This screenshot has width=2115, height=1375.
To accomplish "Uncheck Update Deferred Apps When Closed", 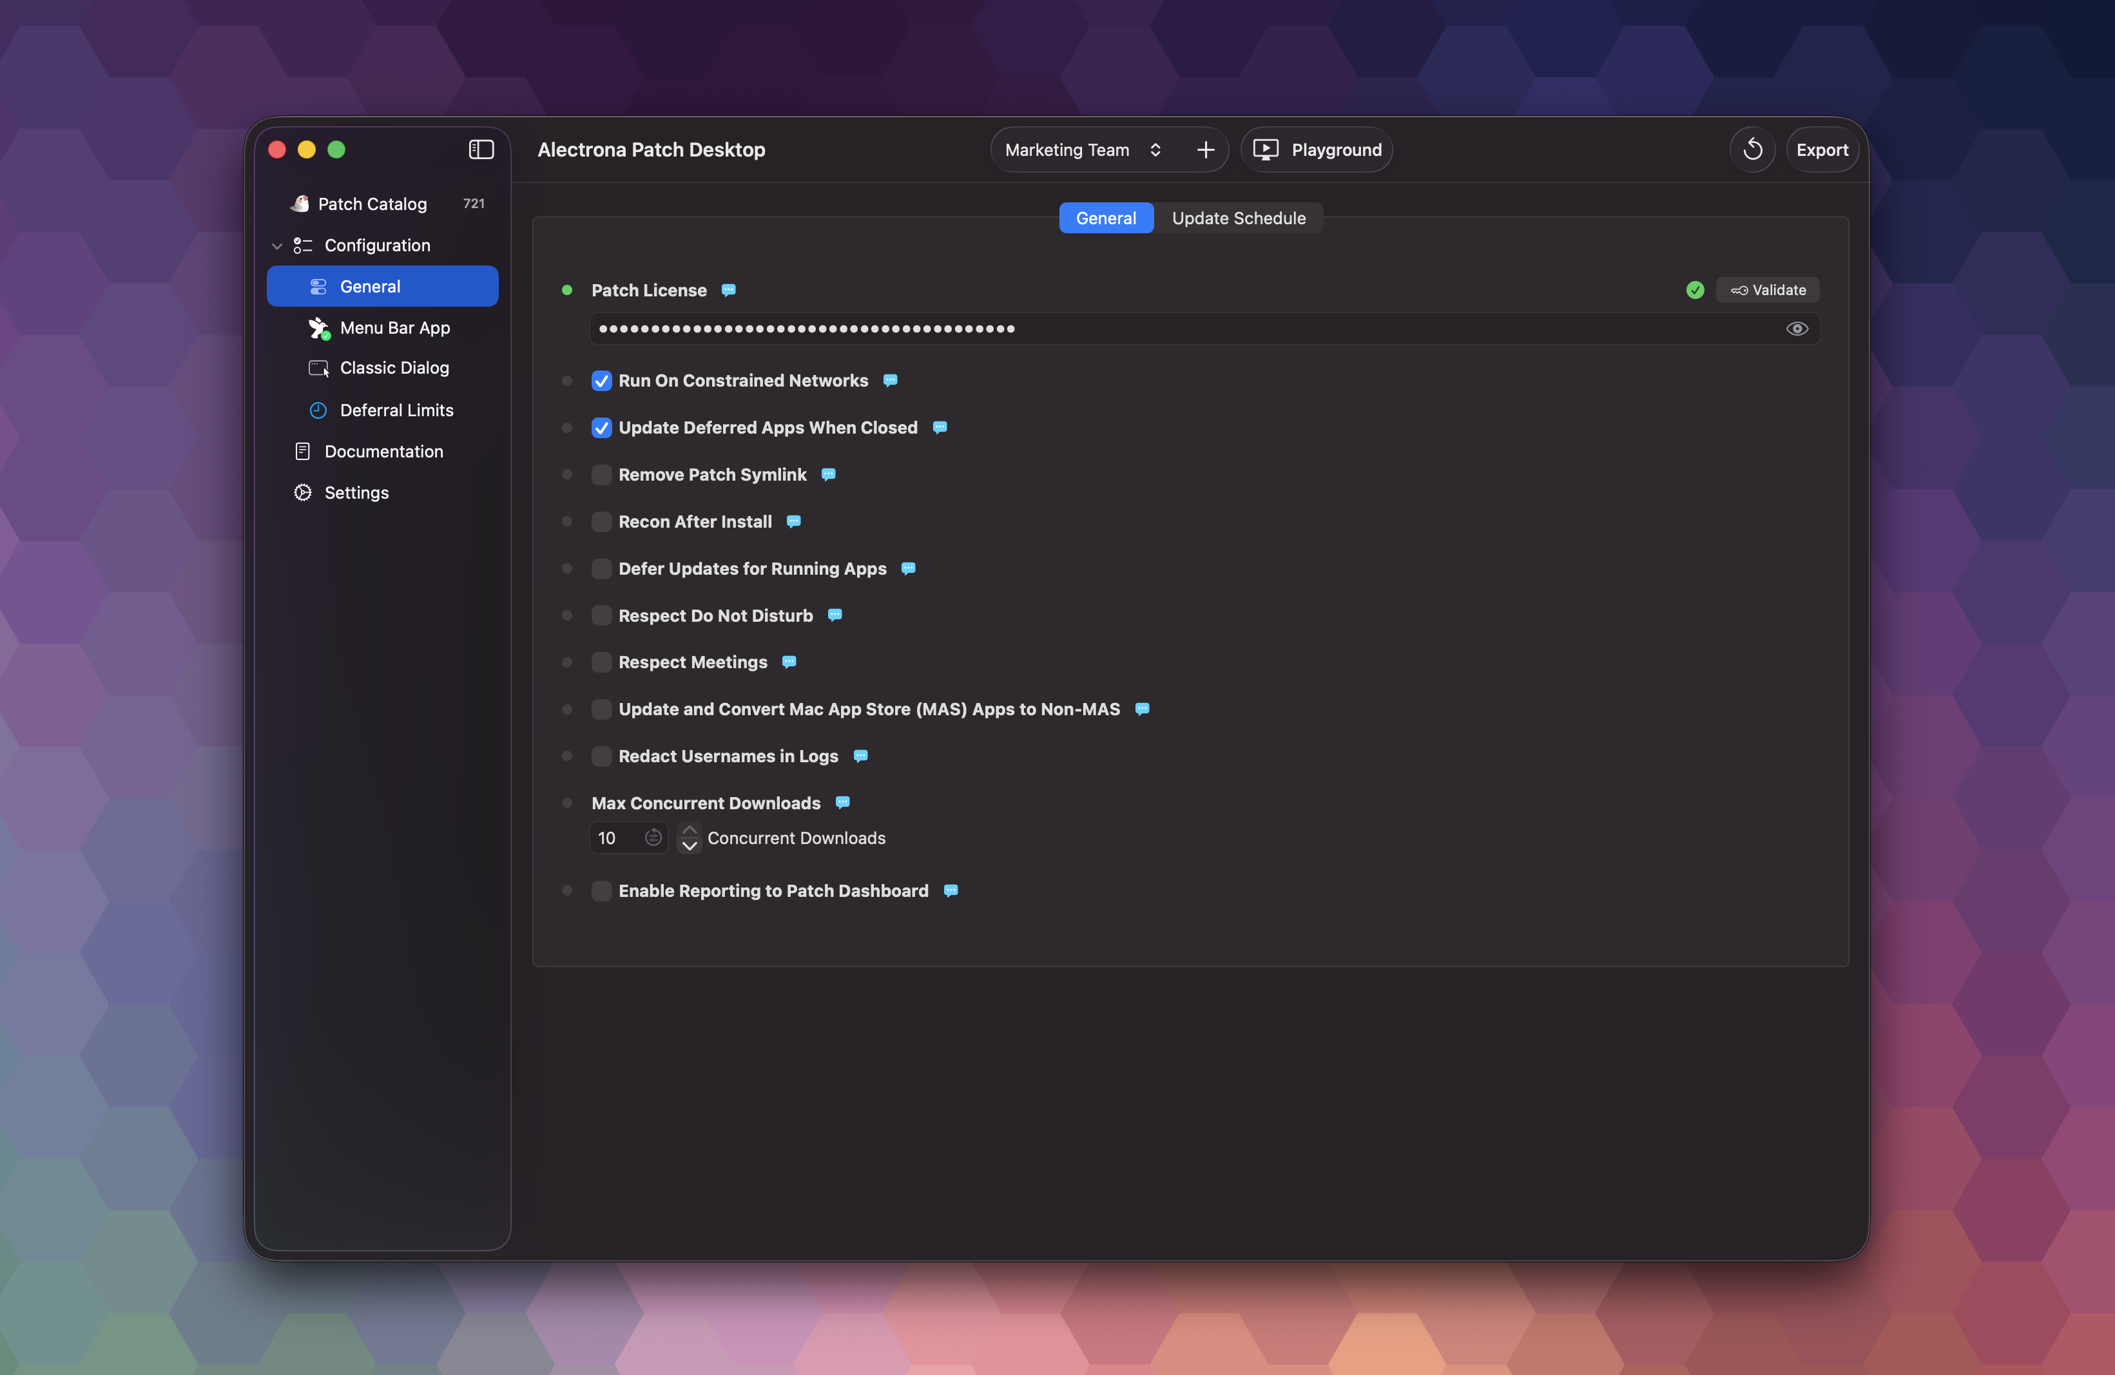I will tap(602, 427).
